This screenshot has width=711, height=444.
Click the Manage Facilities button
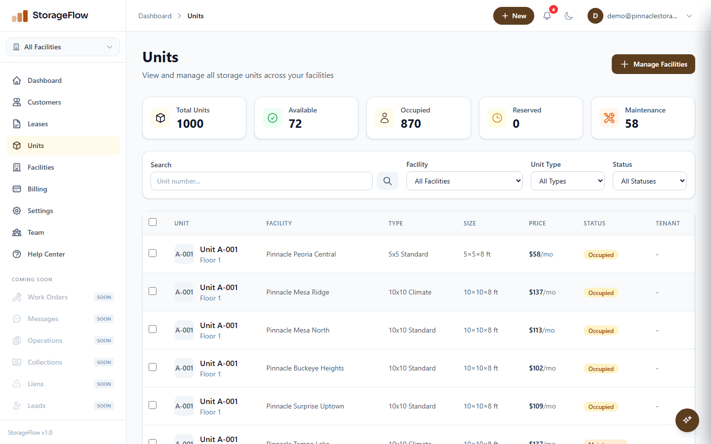tap(653, 64)
